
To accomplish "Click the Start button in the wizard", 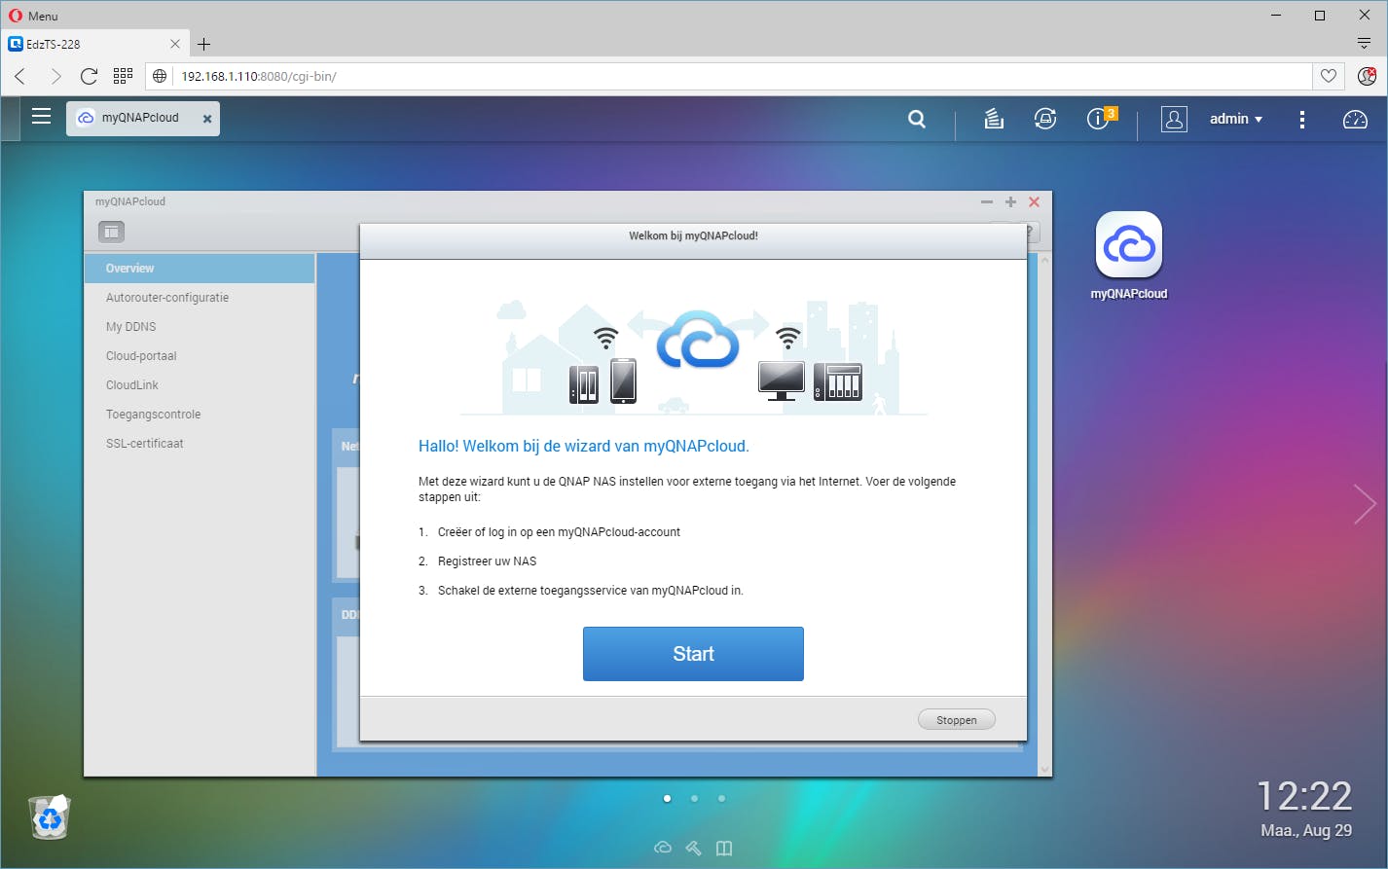I will tap(693, 654).
